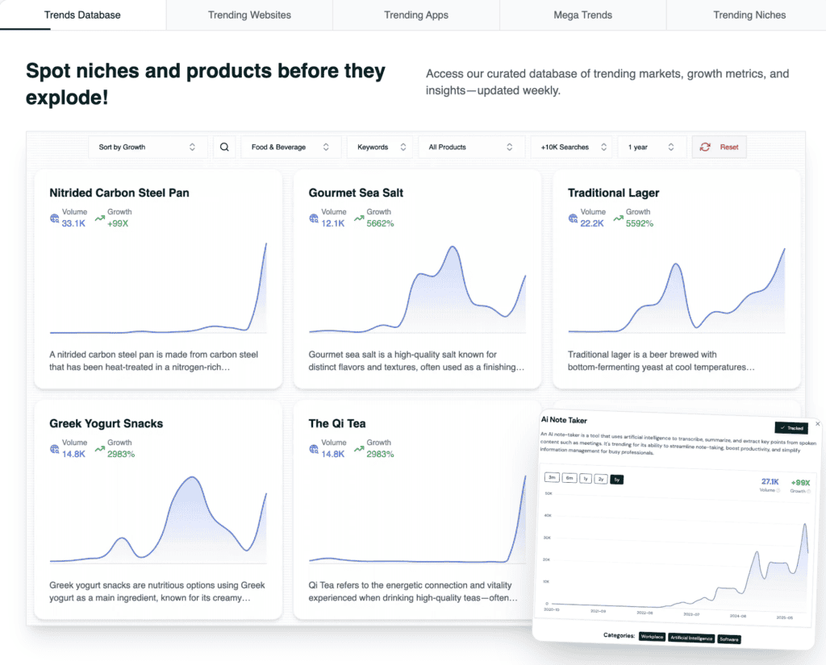The image size is (826, 665).
Task: Click the growth arrow icon on Gourmet Sea Salt
Action: pos(359,218)
